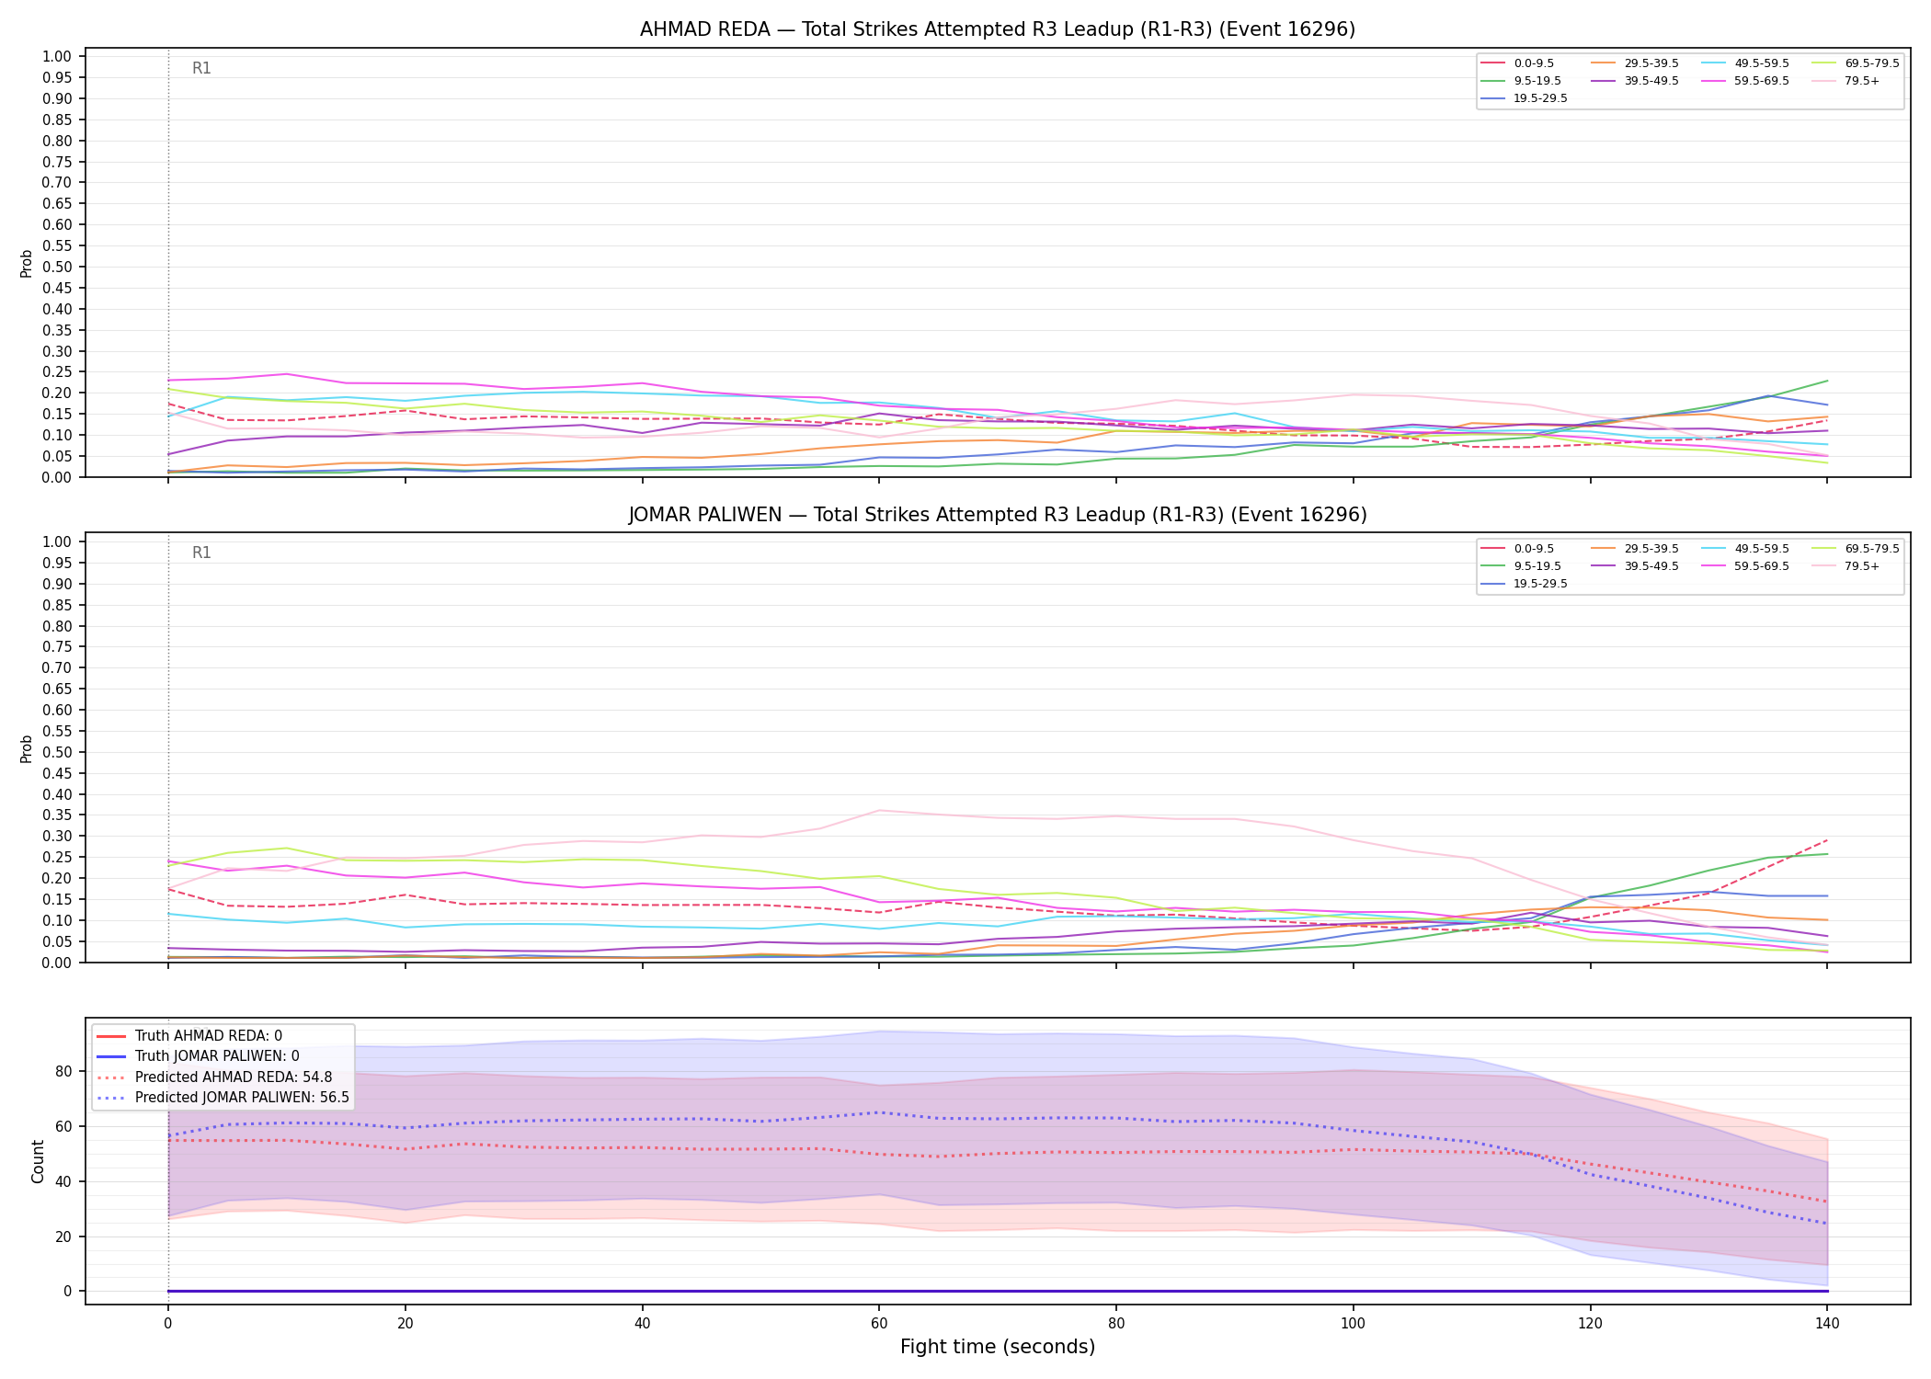Click the "1.00" tick on the AHMAD REDA chart
The height and width of the screenshot is (1379, 1931).
[x=57, y=57]
